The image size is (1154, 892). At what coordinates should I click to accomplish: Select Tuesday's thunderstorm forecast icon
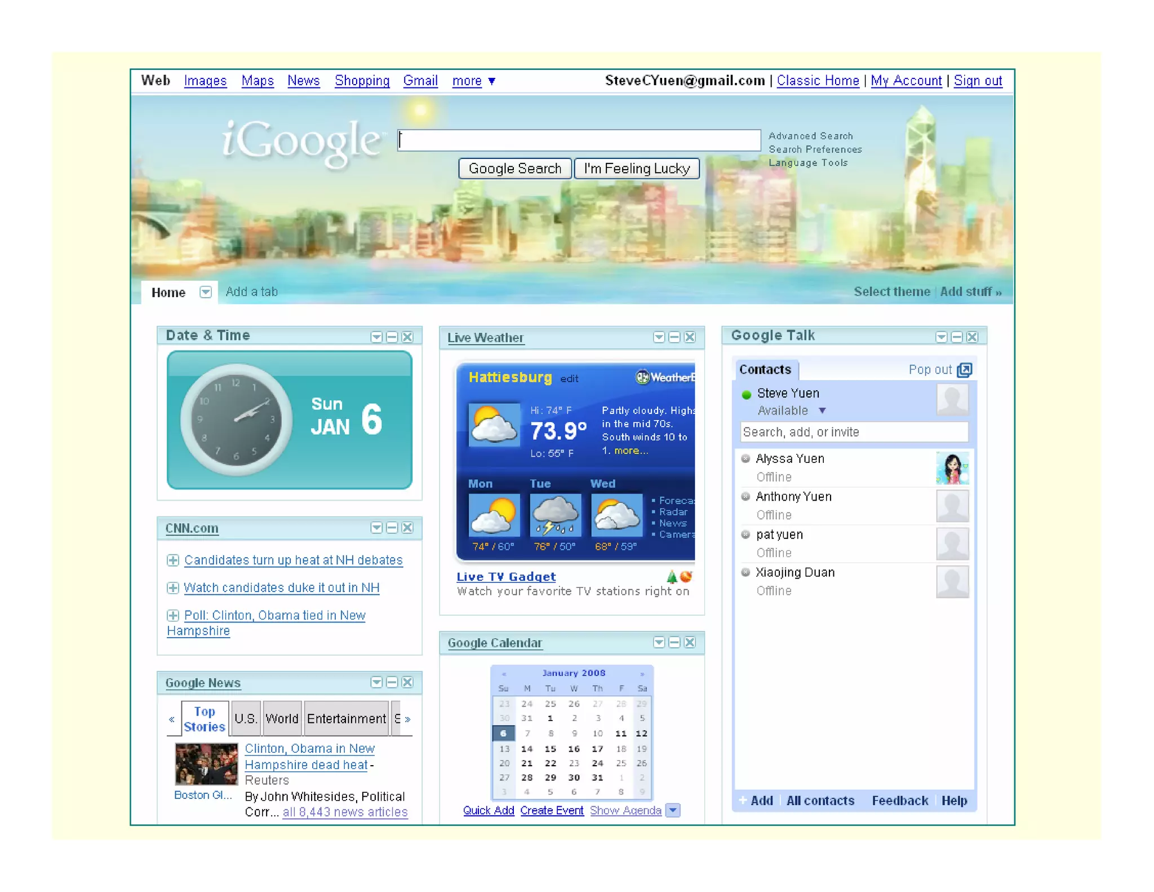pos(556,515)
